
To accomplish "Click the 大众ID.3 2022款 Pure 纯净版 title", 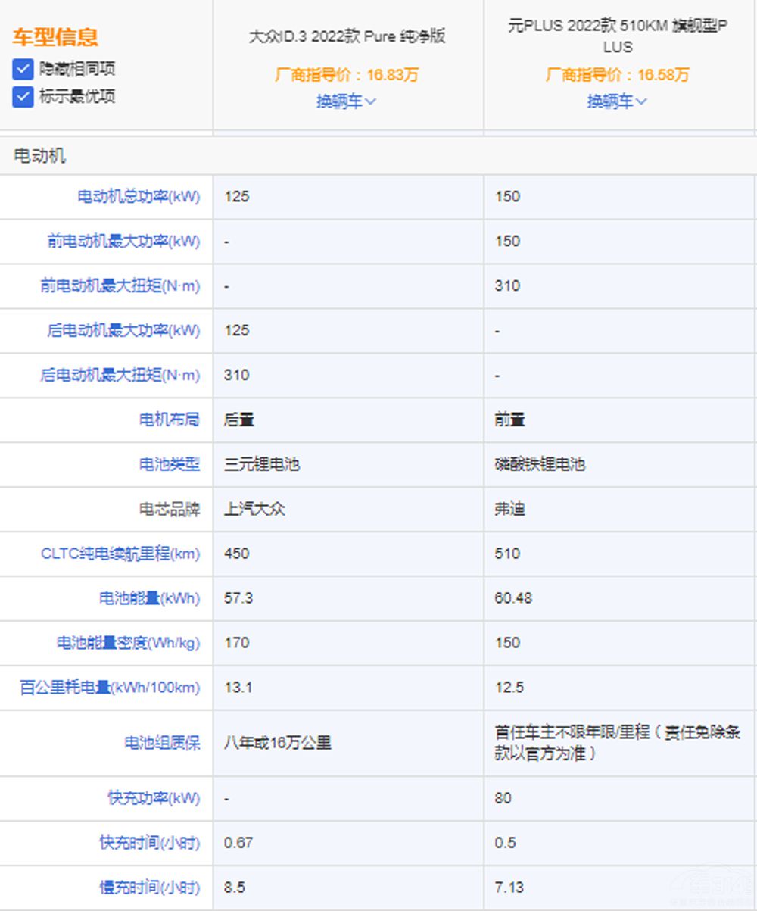I will pos(347,36).
